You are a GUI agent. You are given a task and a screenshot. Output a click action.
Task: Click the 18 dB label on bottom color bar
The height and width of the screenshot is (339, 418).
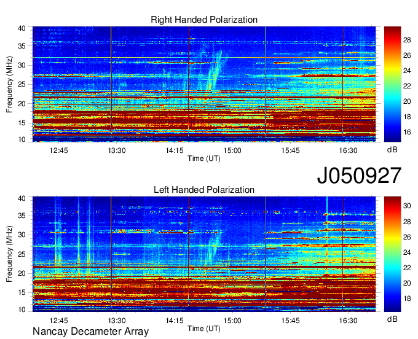click(407, 298)
